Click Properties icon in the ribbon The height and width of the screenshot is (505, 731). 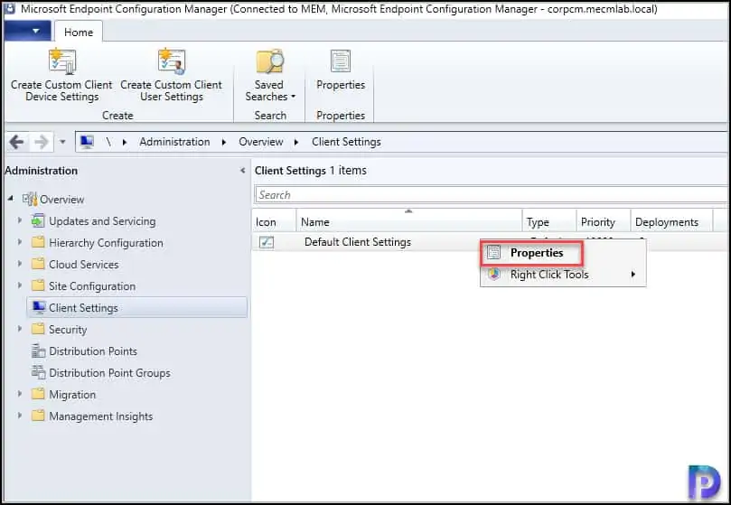tap(341, 61)
